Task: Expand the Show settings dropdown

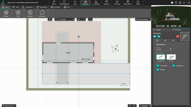Action: [143, 19]
